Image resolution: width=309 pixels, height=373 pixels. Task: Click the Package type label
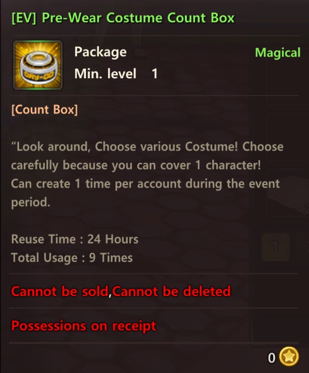tap(100, 53)
